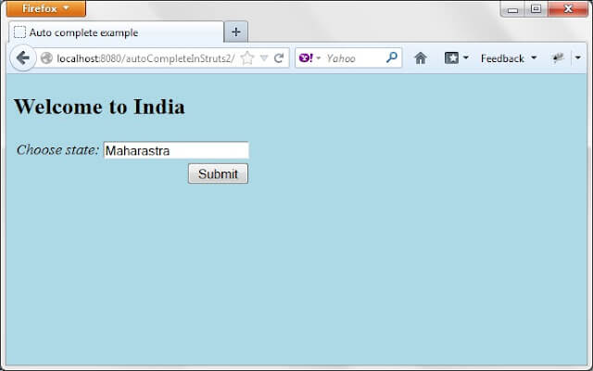The height and width of the screenshot is (371, 593).
Task: Select the Auto complete example tab
Action: click(117, 32)
